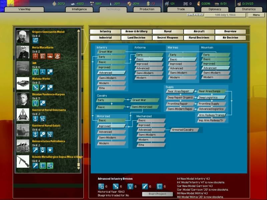
Task: Go to the Production tab
Action: click(x=147, y=9)
